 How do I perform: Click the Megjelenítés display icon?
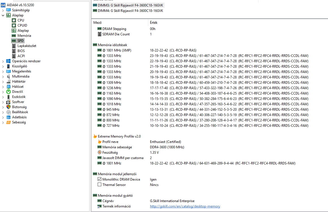coord(8,71)
